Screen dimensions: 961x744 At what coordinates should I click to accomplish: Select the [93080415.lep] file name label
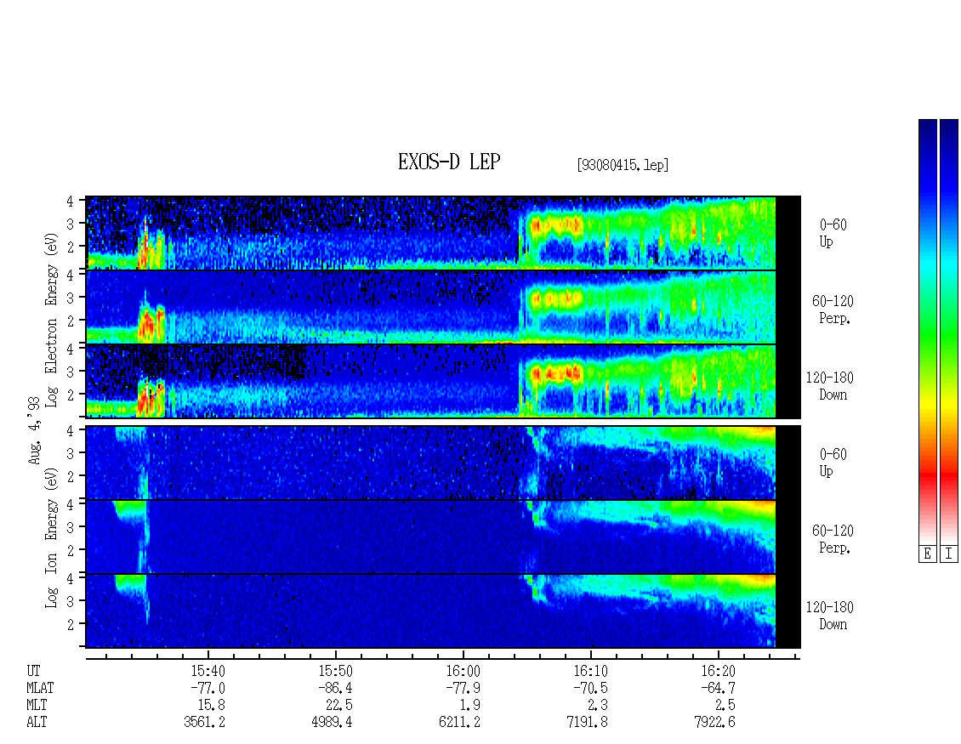click(x=623, y=165)
